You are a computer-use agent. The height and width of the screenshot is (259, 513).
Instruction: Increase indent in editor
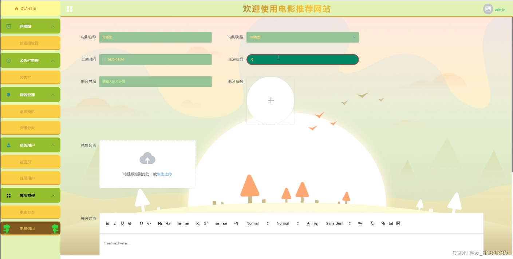coord(225,223)
